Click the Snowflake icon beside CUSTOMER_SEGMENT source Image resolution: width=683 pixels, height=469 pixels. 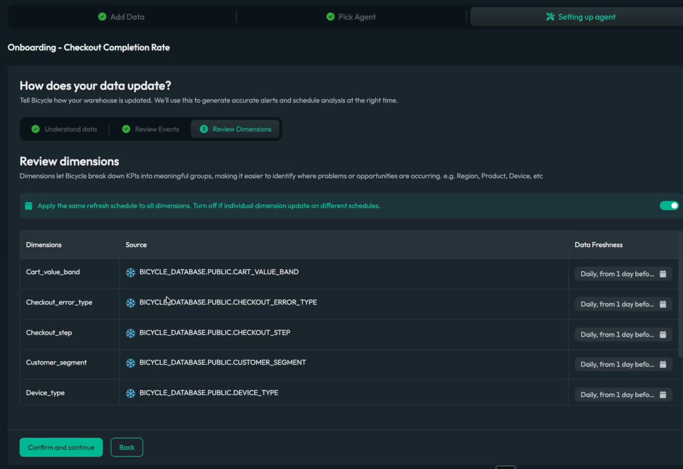131,363
